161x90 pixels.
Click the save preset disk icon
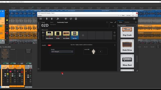coord(76,19)
